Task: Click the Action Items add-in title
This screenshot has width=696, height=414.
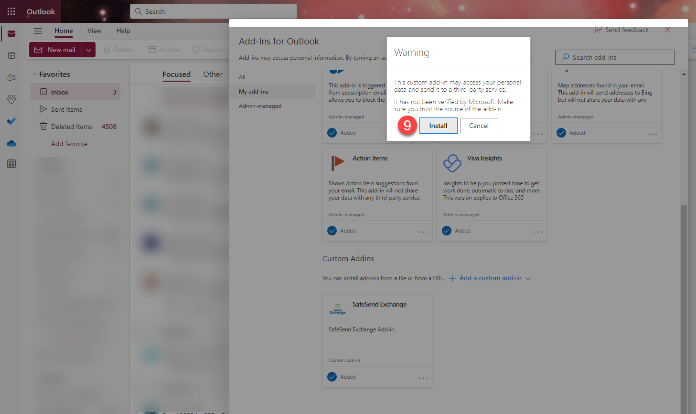Action: point(370,158)
